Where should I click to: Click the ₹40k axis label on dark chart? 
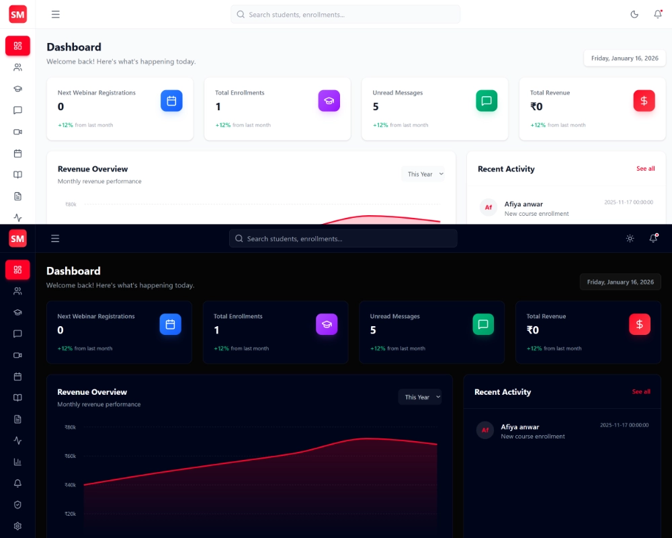(x=71, y=485)
